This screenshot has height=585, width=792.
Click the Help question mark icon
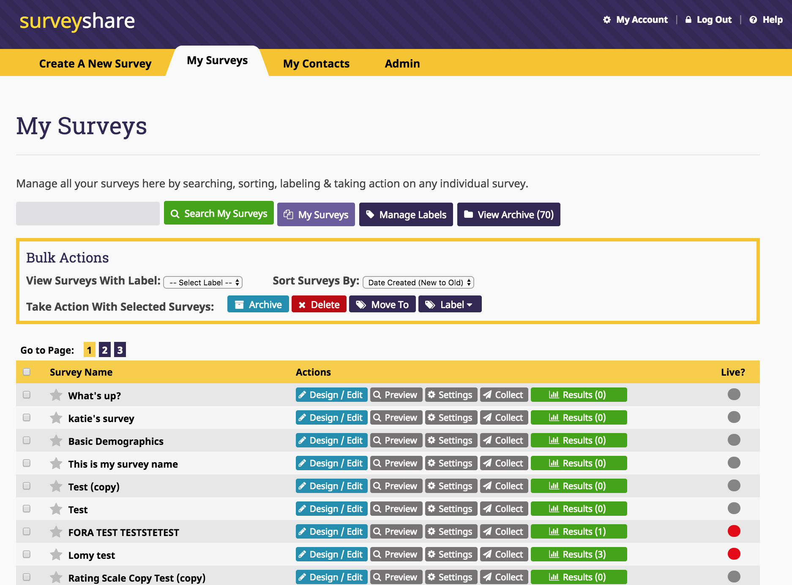pos(753,20)
